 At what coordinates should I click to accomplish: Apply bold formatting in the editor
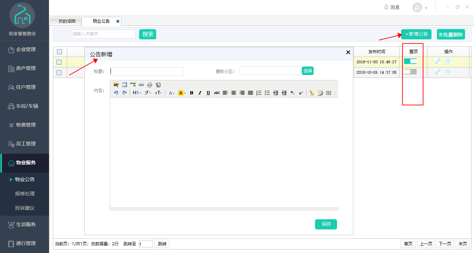point(191,93)
